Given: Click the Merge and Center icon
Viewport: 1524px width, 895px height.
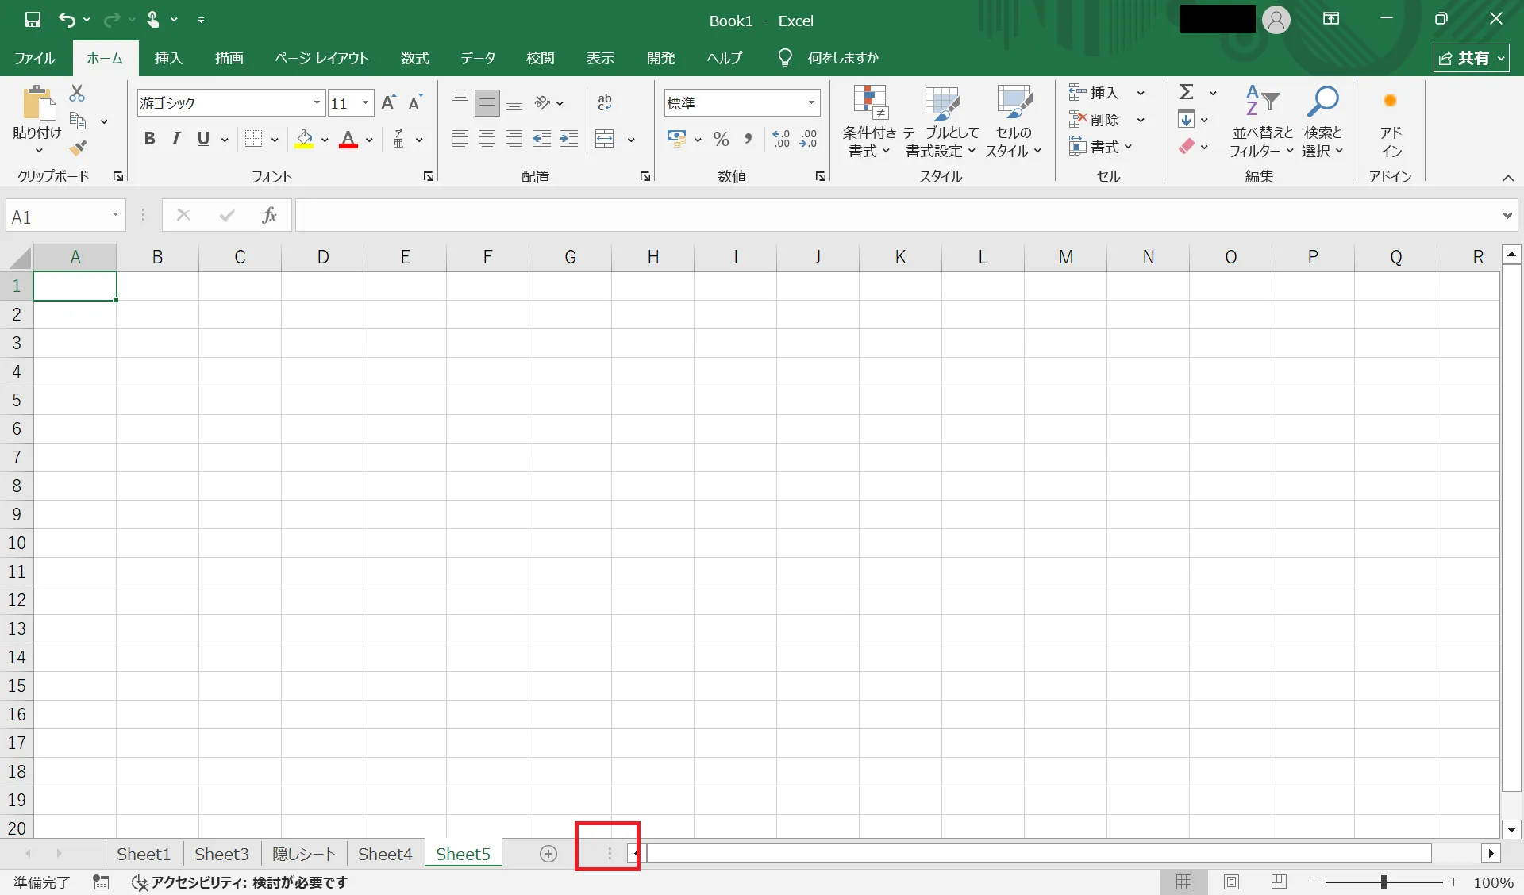Looking at the screenshot, I should [x=605, y=140].
